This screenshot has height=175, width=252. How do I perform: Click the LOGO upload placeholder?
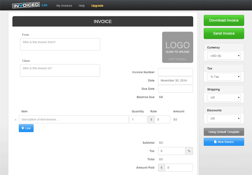178,47
